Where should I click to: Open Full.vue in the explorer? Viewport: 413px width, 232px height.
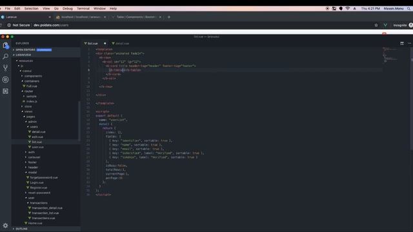[x=32, y=86]
